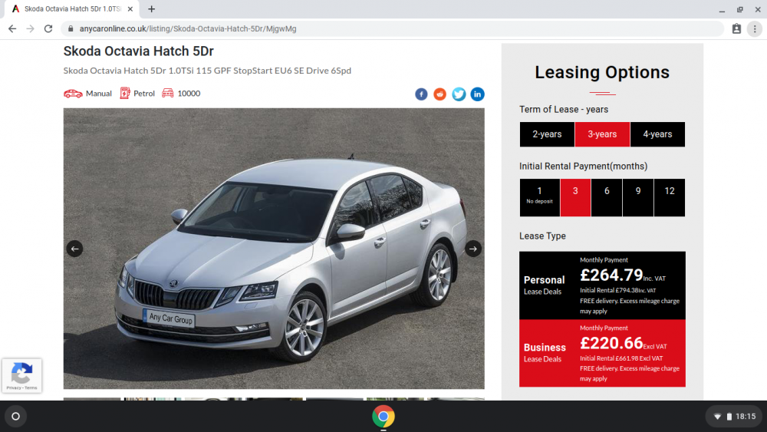Share listing on Reddit

coord(439,94)
